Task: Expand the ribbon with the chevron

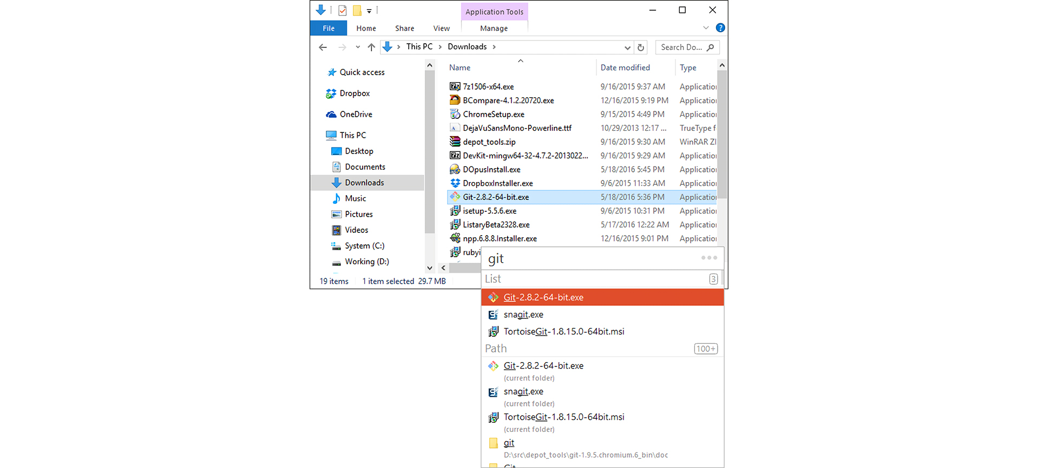Action: pyautogui.click(x=706, y=28)
